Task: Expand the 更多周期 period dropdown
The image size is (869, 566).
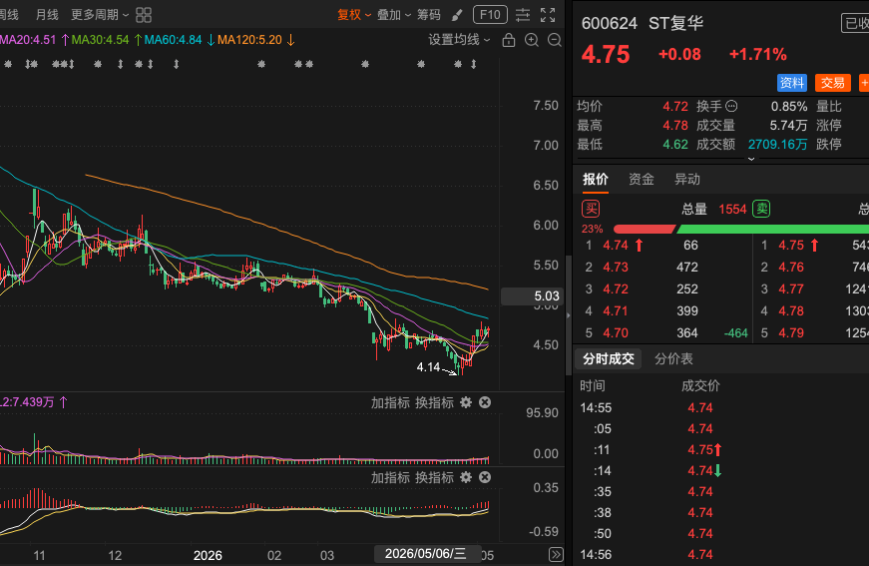Action: pyautogui.click(x=100, y=15)
